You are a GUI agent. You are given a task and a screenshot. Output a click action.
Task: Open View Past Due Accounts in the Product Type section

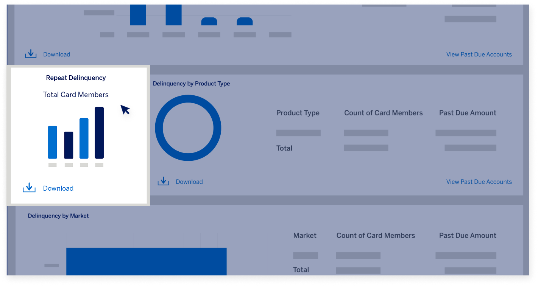click(x=479, y=182)
